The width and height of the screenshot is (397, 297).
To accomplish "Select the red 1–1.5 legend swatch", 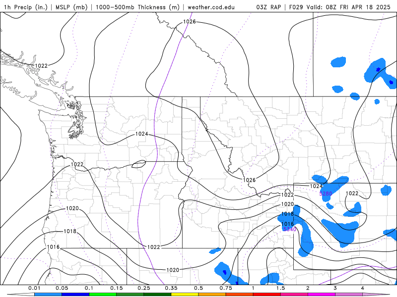I will (267, 295).
